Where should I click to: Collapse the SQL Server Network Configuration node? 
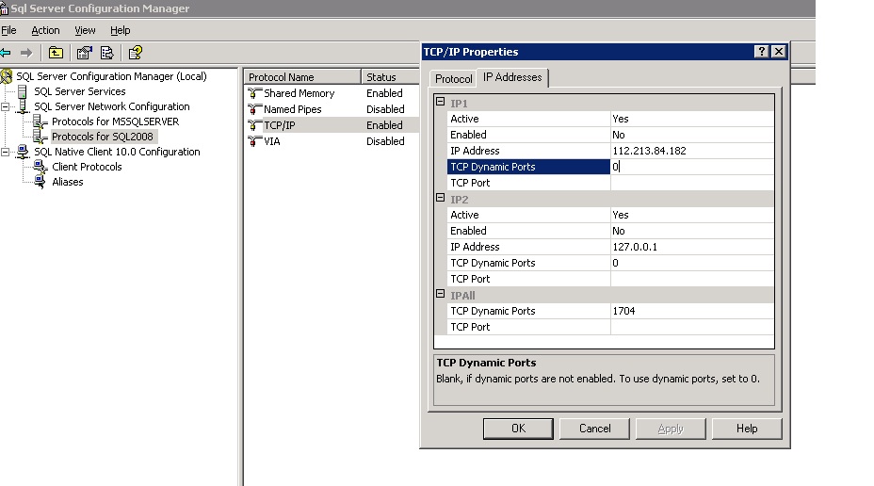click(x=5, y=106)
